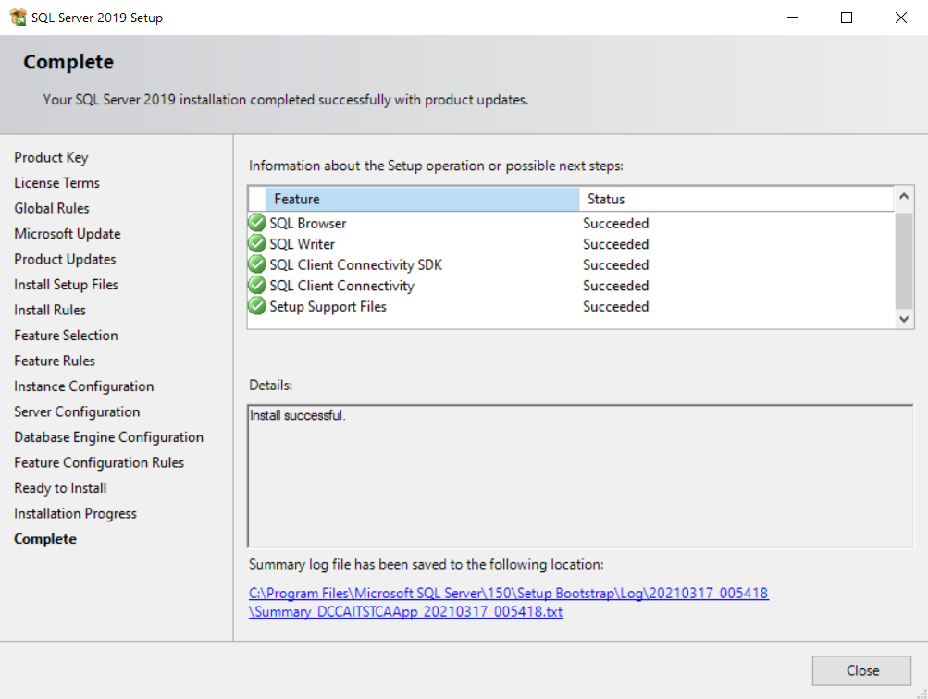Minimize the SQL Server 2019 Setup window
928x699 pixels.
coord(793,18)
